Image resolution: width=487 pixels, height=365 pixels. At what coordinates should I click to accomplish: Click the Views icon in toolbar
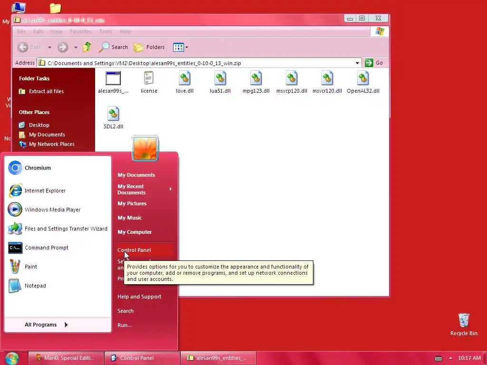tap(178, 48)
